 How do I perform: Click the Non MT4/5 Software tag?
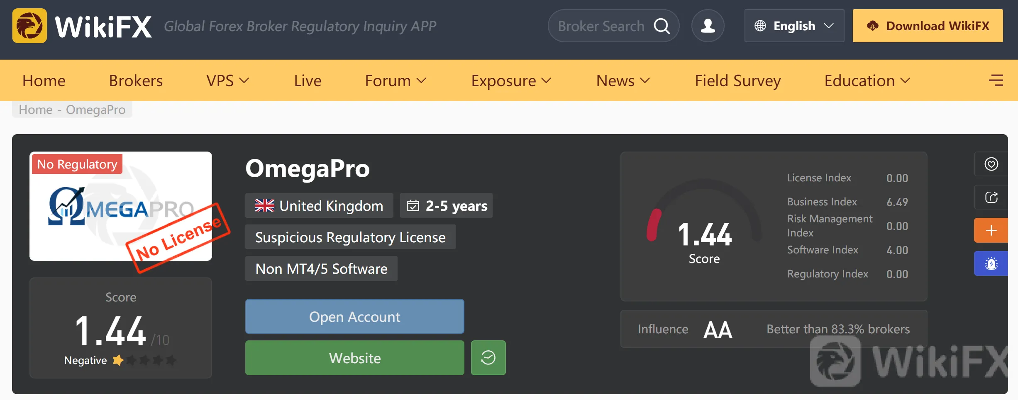(x=321, y=268)
